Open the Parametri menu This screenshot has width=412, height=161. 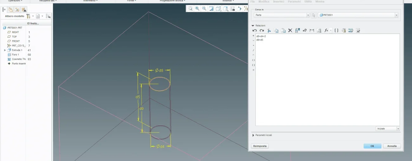(x=294, y=2)
